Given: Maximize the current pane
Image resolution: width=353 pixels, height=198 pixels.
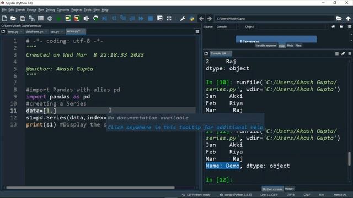Looking at the screenshot, I should pyautogui.click(x=159, y=18).
